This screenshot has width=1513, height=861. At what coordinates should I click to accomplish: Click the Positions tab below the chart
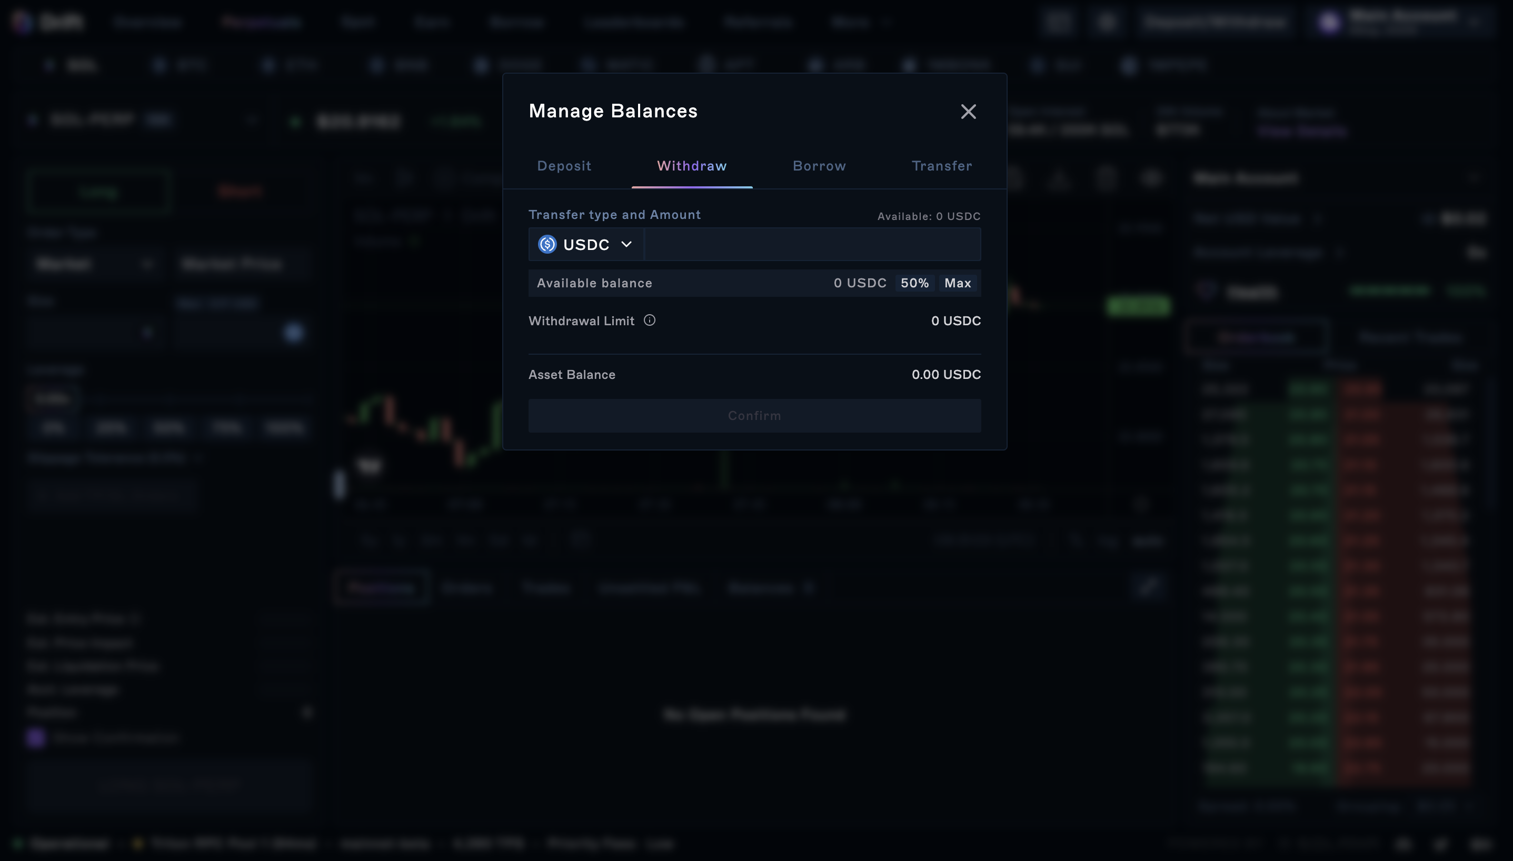tap(382, 588)
